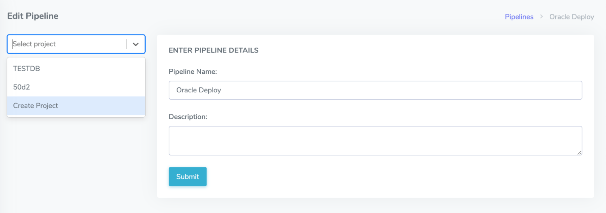Click inside the Description text area
Screen dimensions: 606x213
375,141
